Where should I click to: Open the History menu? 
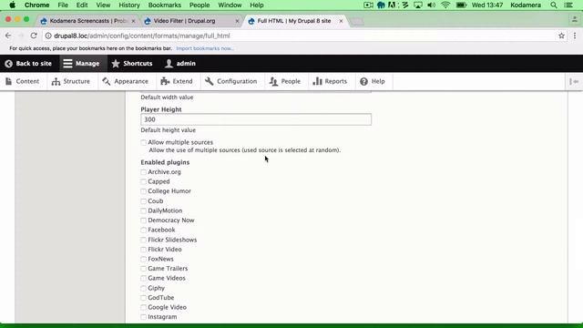129,5
